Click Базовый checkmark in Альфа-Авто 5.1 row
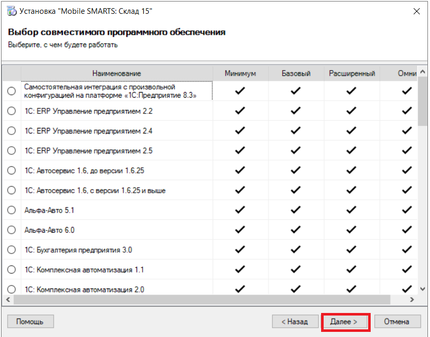 point(296,210)
